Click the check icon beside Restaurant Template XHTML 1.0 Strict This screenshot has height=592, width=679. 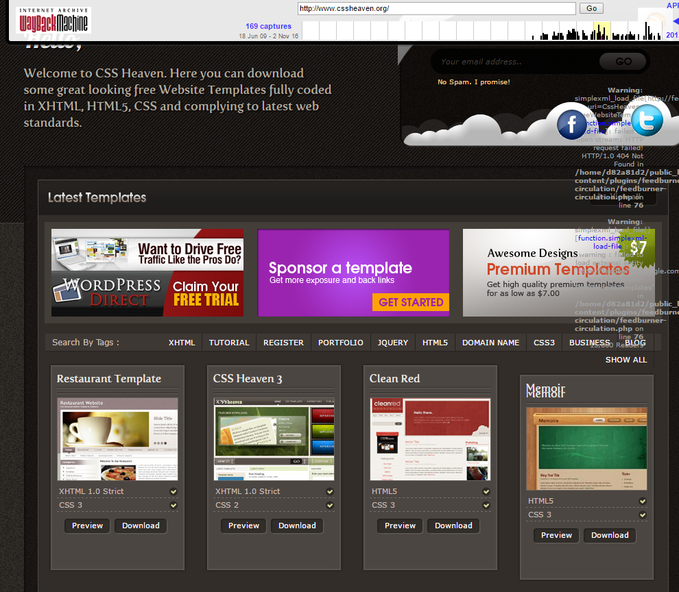[x=174, y=491]
